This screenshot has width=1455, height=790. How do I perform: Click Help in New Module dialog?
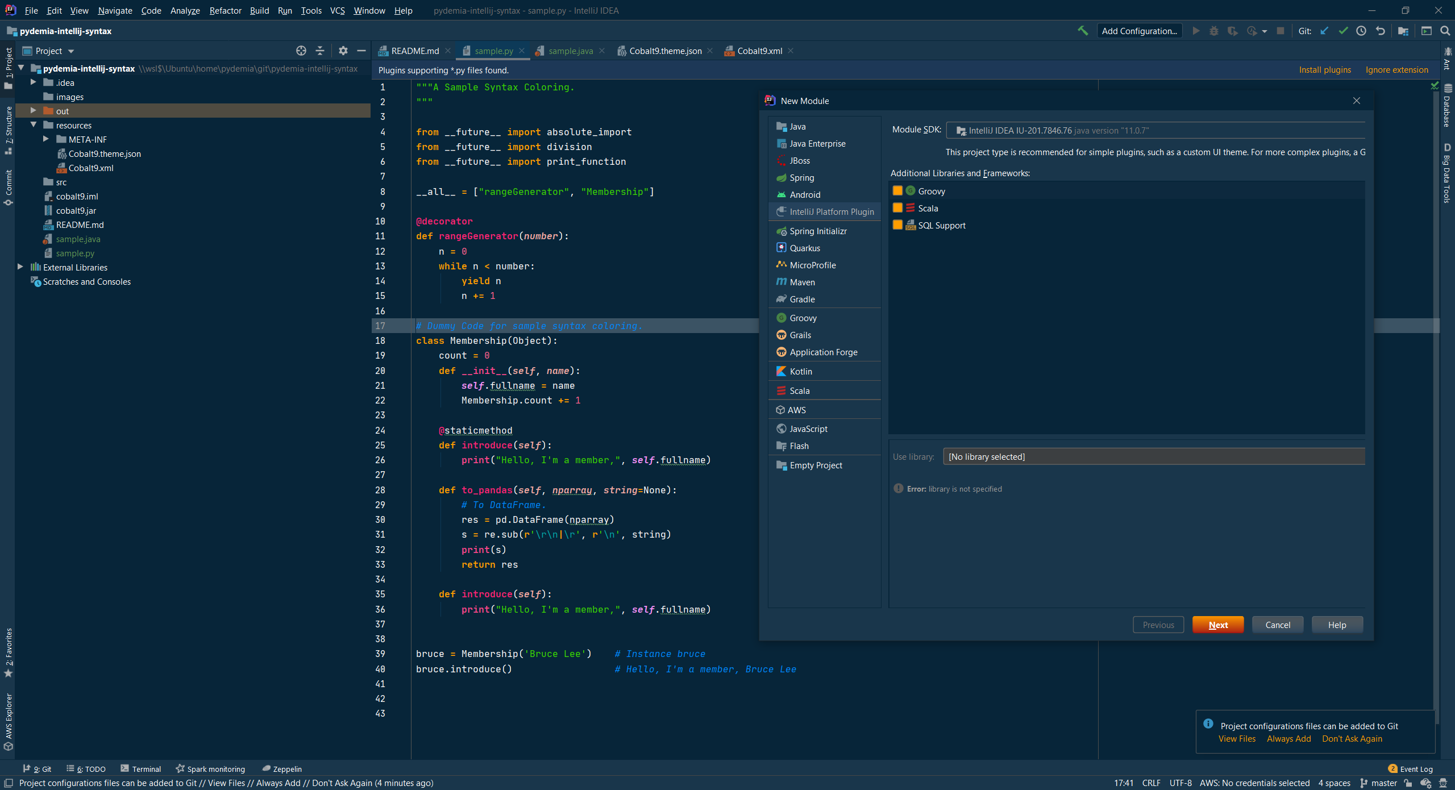click(1337, 625)
